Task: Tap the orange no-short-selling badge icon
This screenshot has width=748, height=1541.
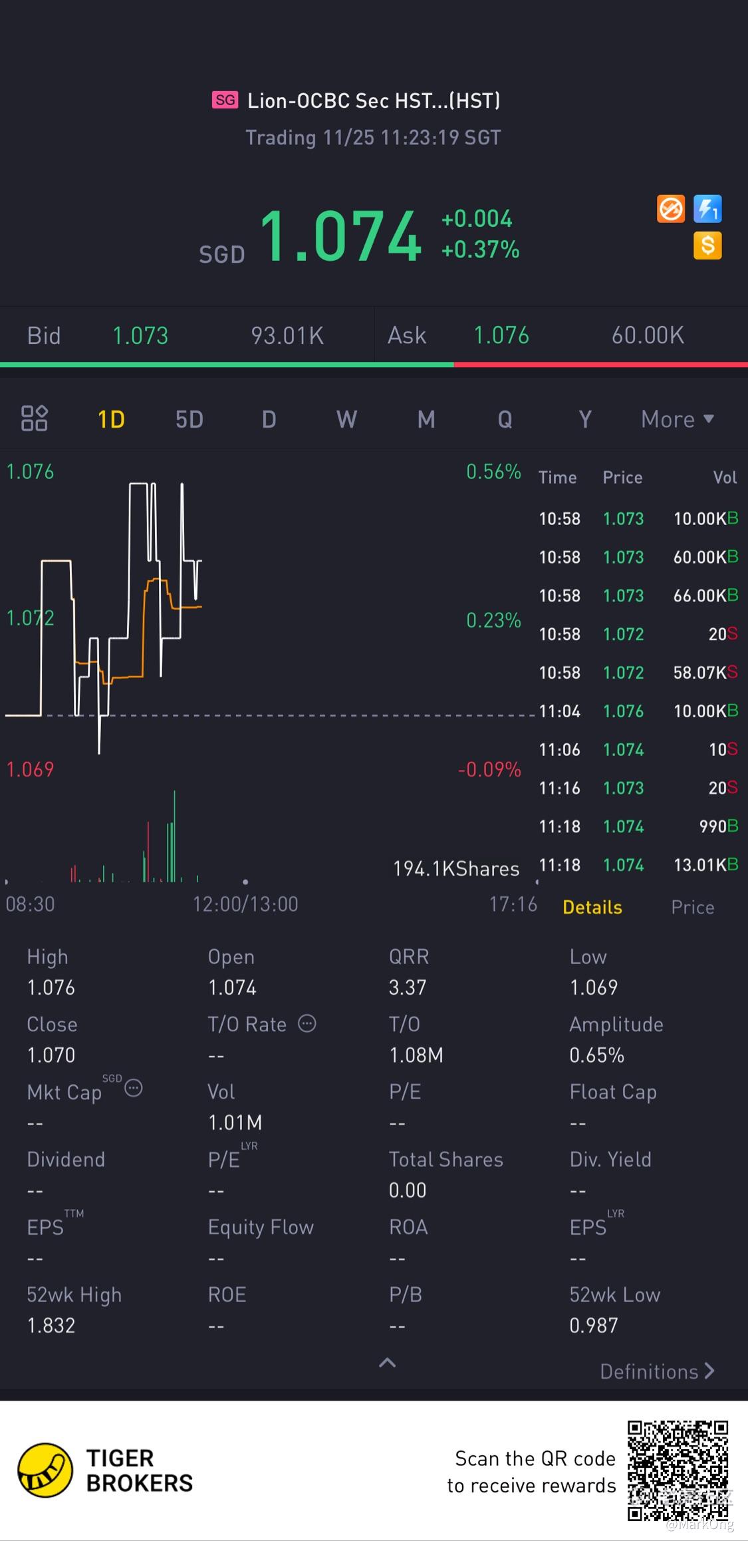Action: pos(671,209)
